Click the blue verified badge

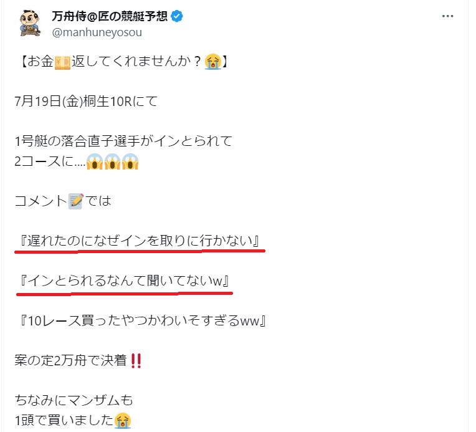[177, 16]
